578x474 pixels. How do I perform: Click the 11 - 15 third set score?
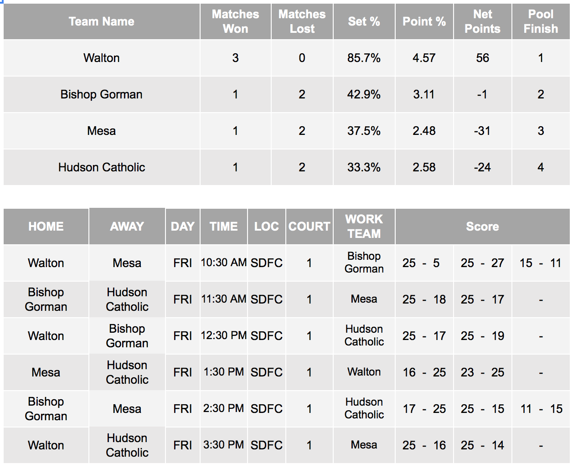pyautogui.click(x=541, y=409)
